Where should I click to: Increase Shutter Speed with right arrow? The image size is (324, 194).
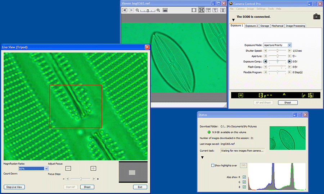(x=289, y=51)
